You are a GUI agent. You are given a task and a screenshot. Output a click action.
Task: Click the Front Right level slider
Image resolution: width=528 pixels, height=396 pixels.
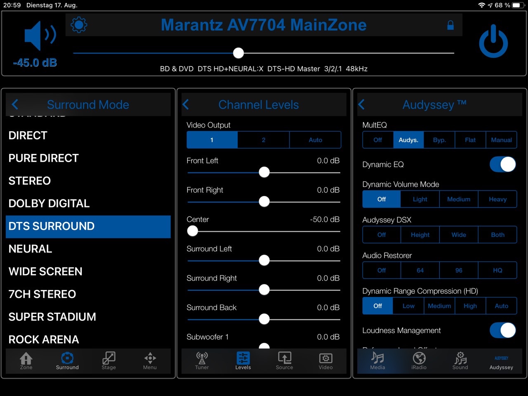click(264, 202)
